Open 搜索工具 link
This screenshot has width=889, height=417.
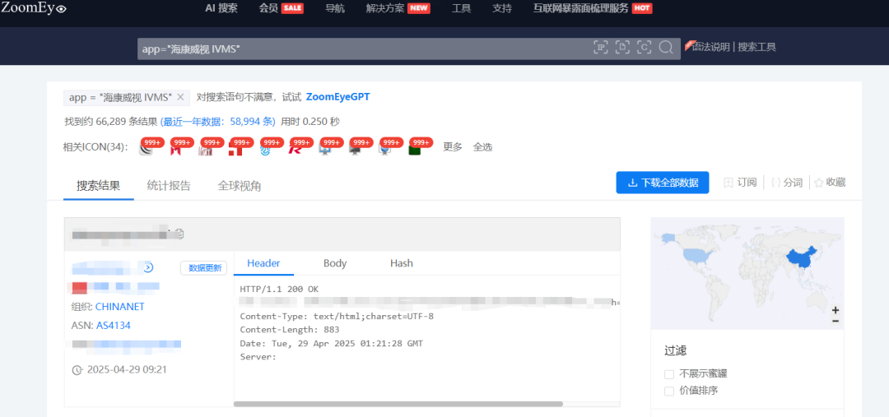pyautogui.click(x=757, y=46)
